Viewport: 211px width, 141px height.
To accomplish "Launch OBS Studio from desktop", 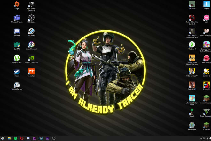I will (x=31, y=18).
